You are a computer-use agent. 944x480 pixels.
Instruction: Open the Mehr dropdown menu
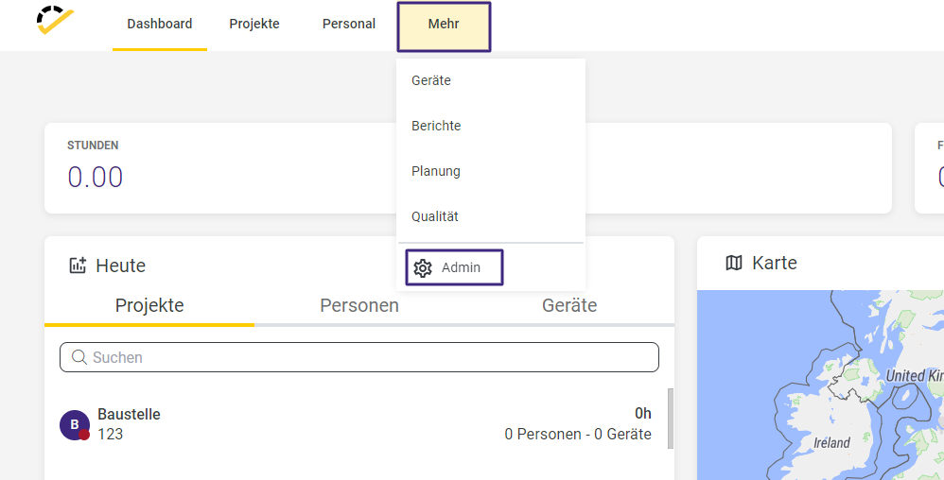(444, 26)
